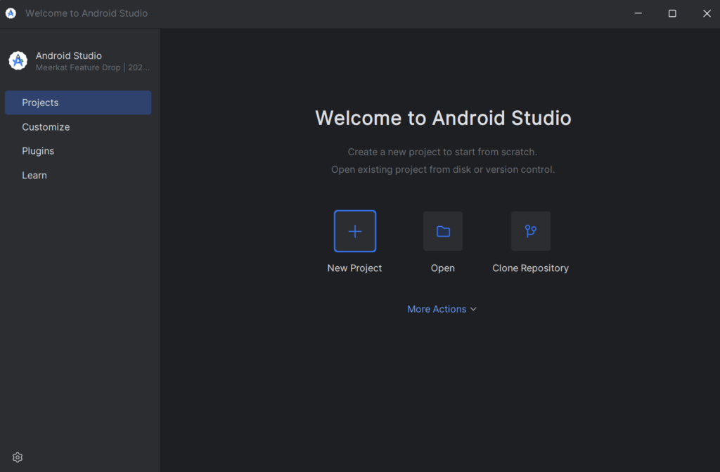The width and height of the screenshot is (720, 472).
Task: Click the Open folder icon
Action: (x=443, y=231)
